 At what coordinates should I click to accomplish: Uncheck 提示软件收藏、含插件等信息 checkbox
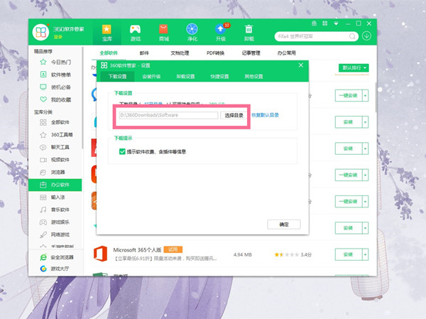122,151
